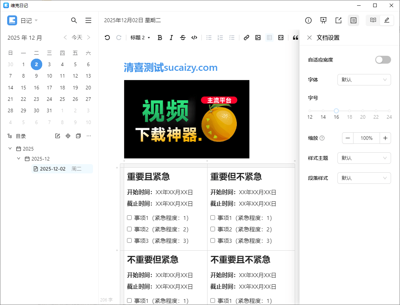Tick 事项2 in the 重要但不紧急 quadrant
The width and height of the screenshot is (400, 305).
click(x=213, y=229)
